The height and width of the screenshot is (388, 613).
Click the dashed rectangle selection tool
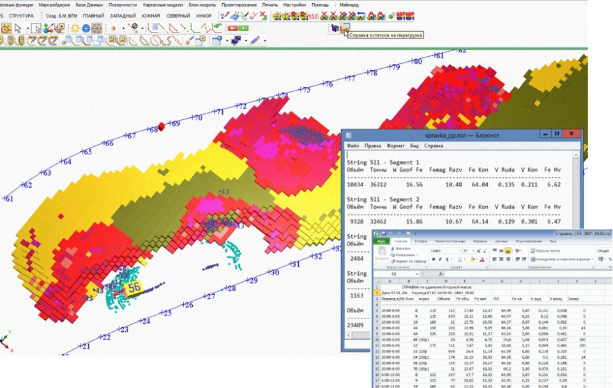pyautogui.click(x=36, y=28)
